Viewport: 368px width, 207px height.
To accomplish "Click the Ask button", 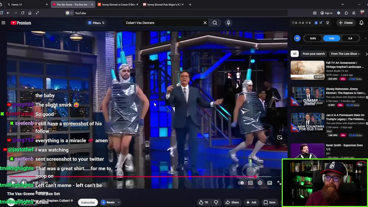I will [251, 202].
